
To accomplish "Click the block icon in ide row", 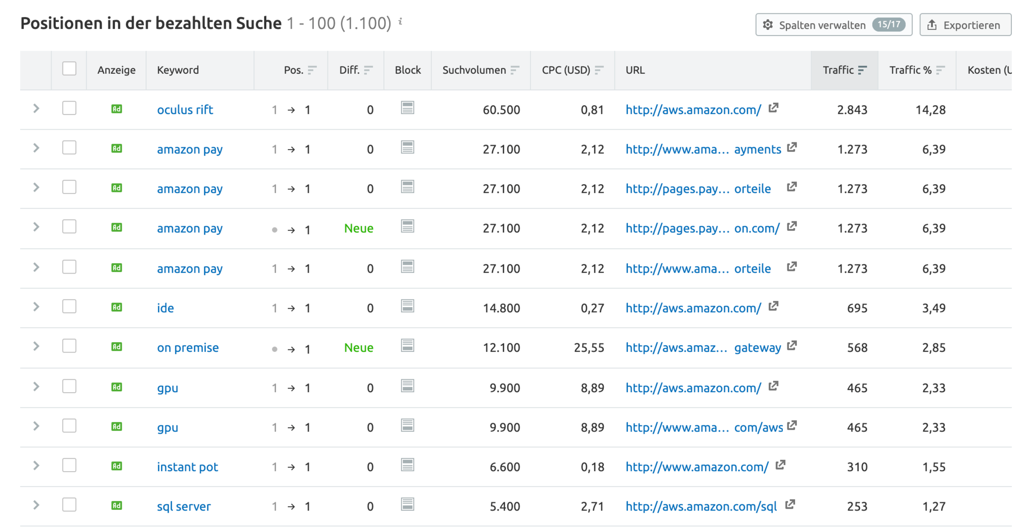I will click(x=408, y=306).
